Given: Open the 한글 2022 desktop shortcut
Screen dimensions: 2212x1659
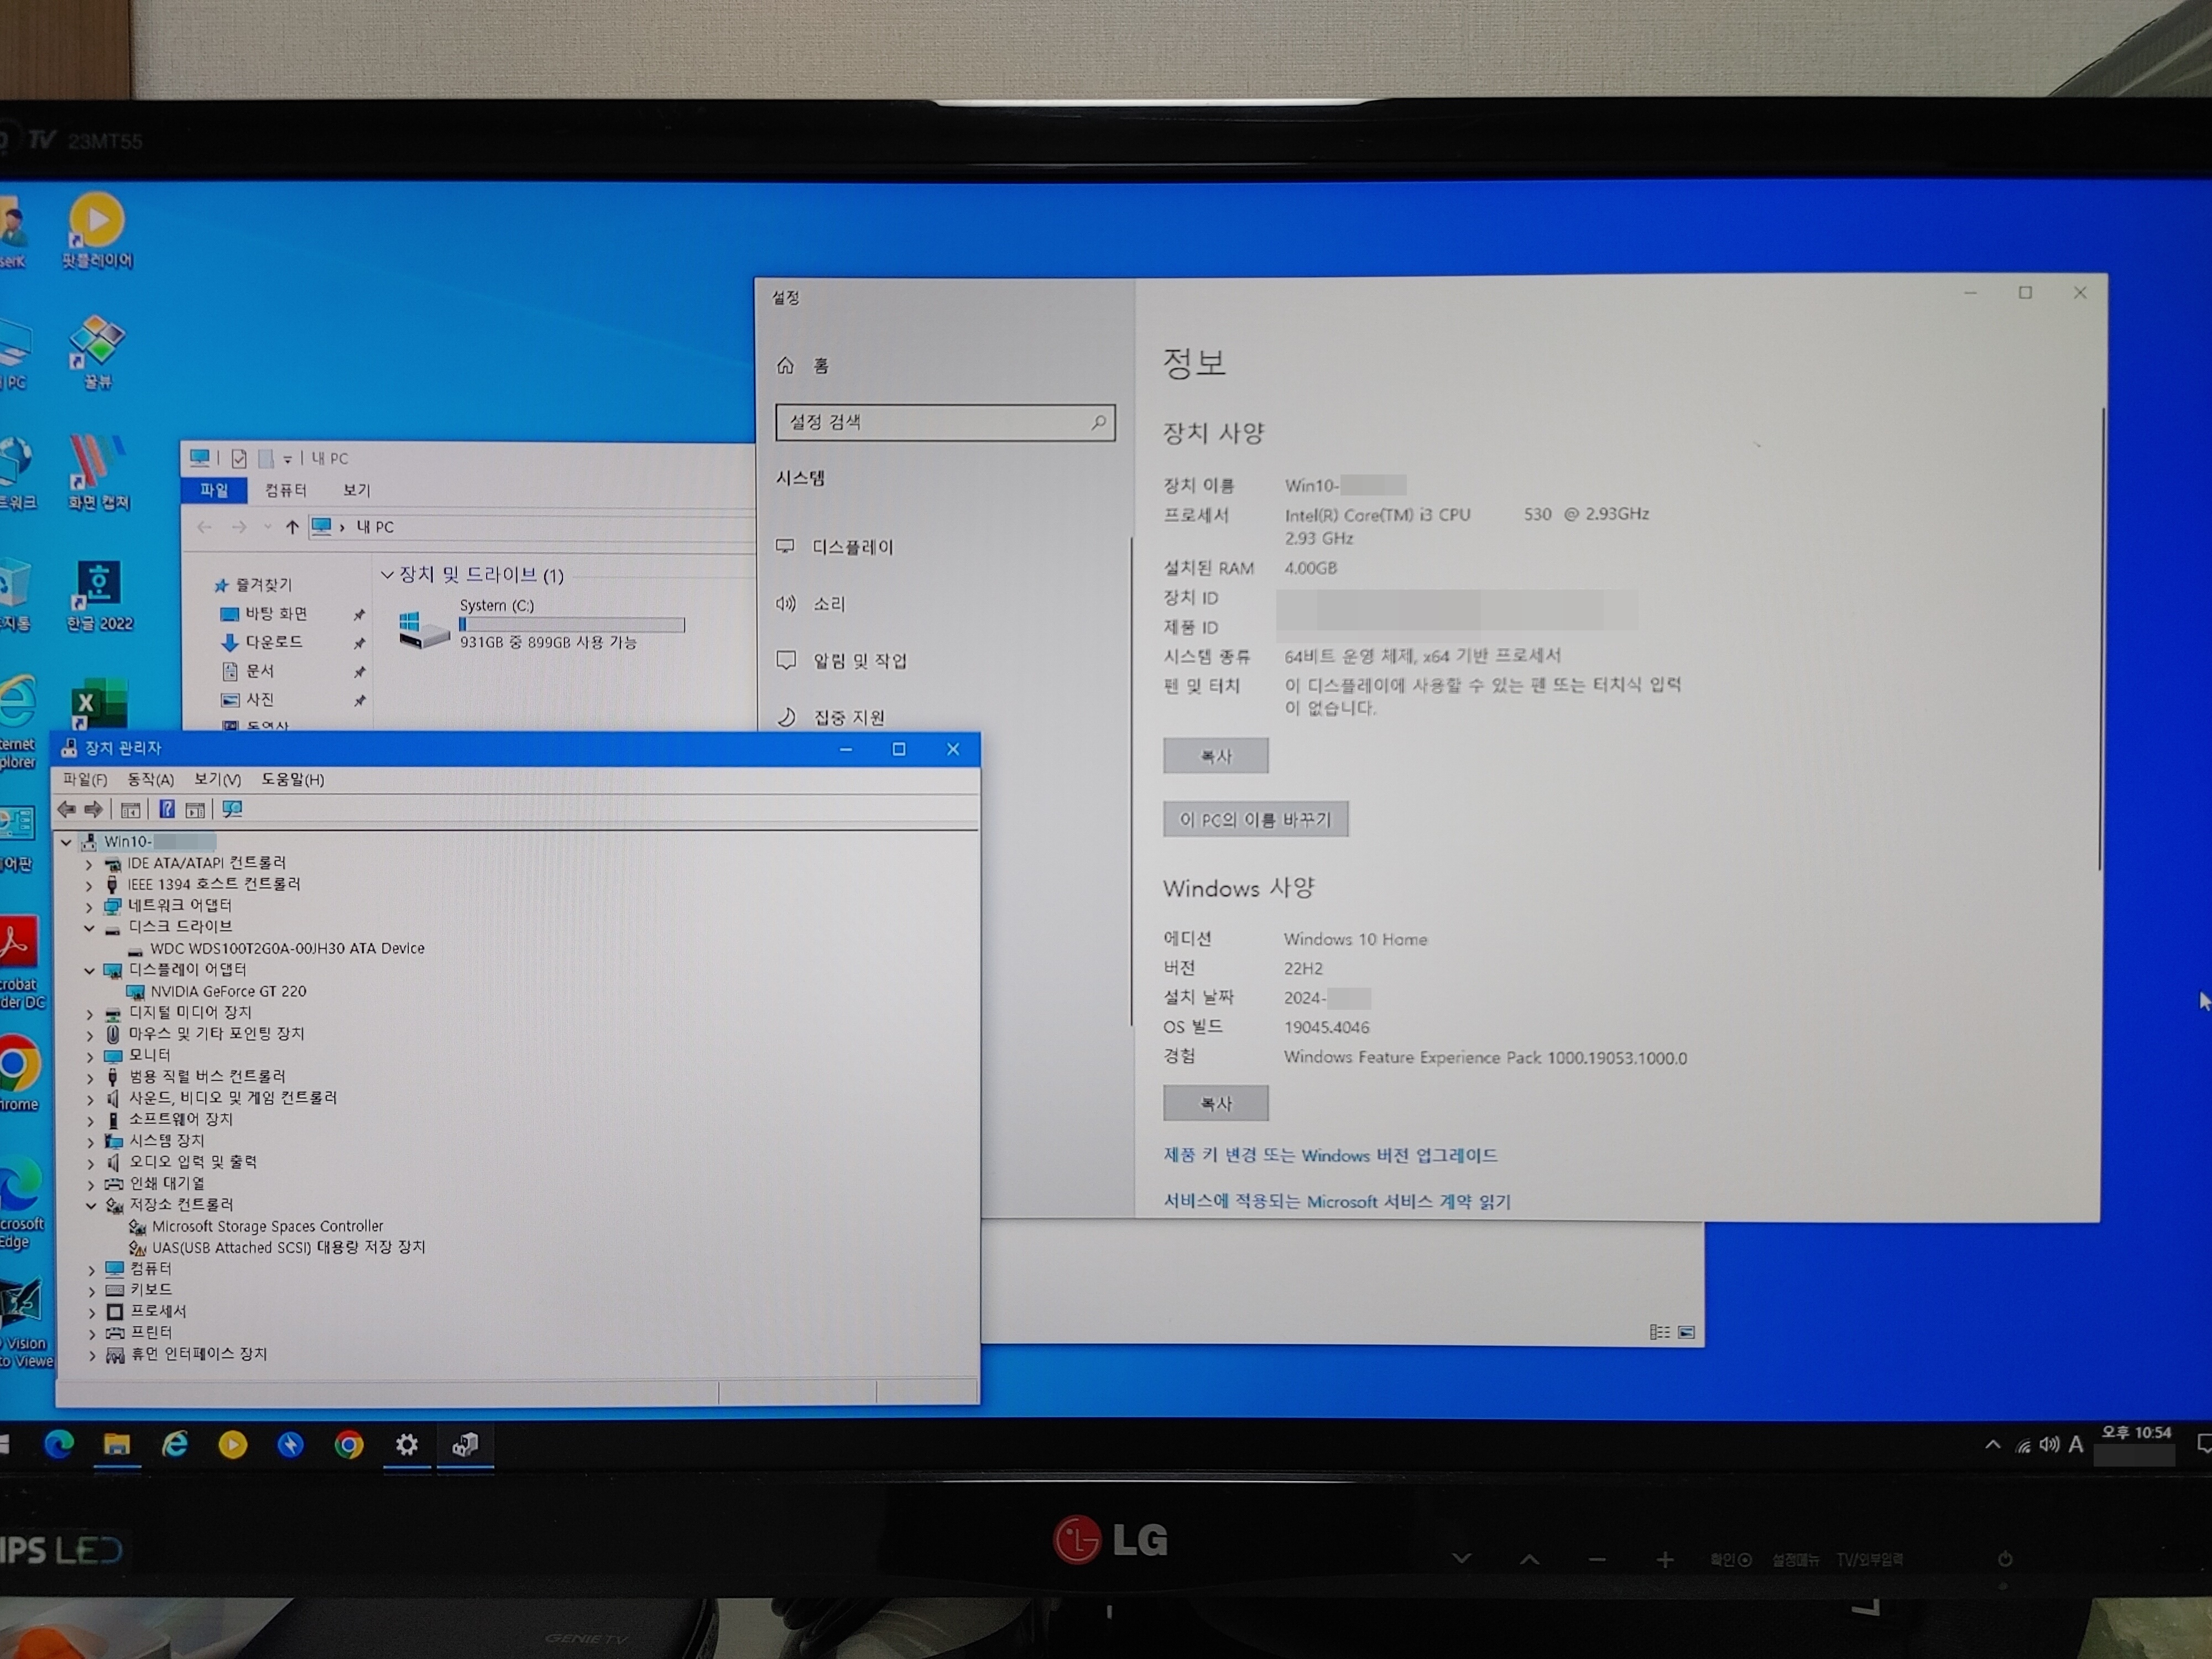Looking at the screenshot, I should [x=98, y=595].
